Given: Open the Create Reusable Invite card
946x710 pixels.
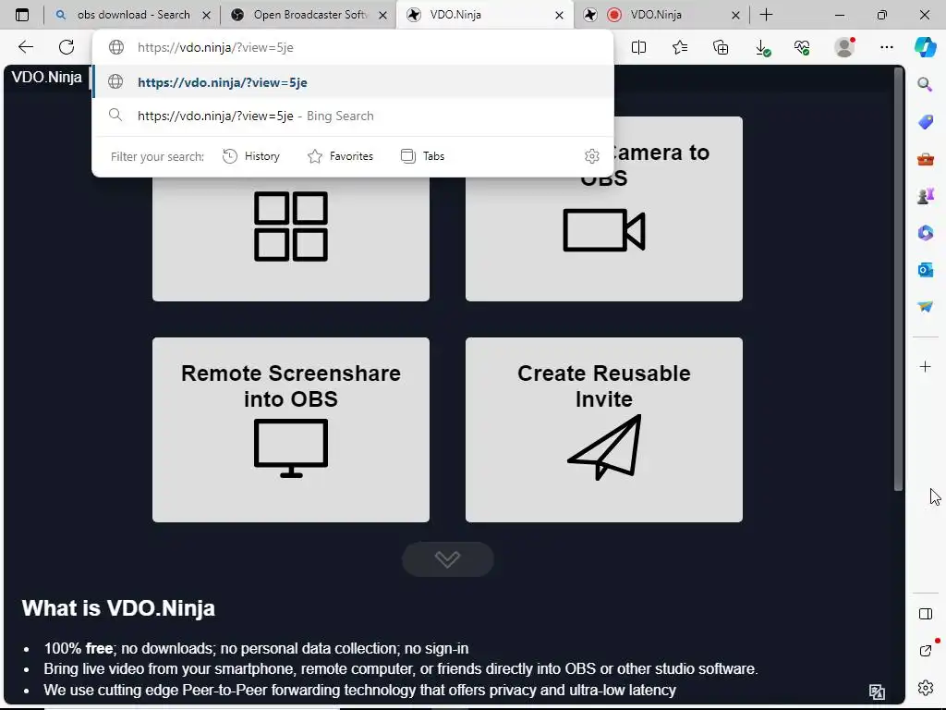Looking at the screenshot, I should pos(604,430).
